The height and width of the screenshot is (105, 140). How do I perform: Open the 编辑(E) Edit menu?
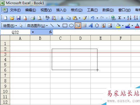31,10
